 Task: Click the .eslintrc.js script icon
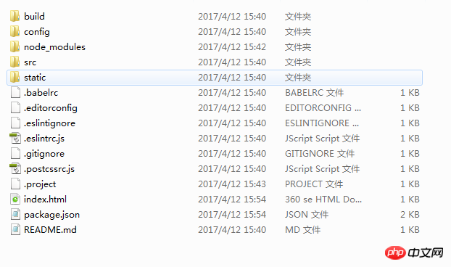[15, 138]
